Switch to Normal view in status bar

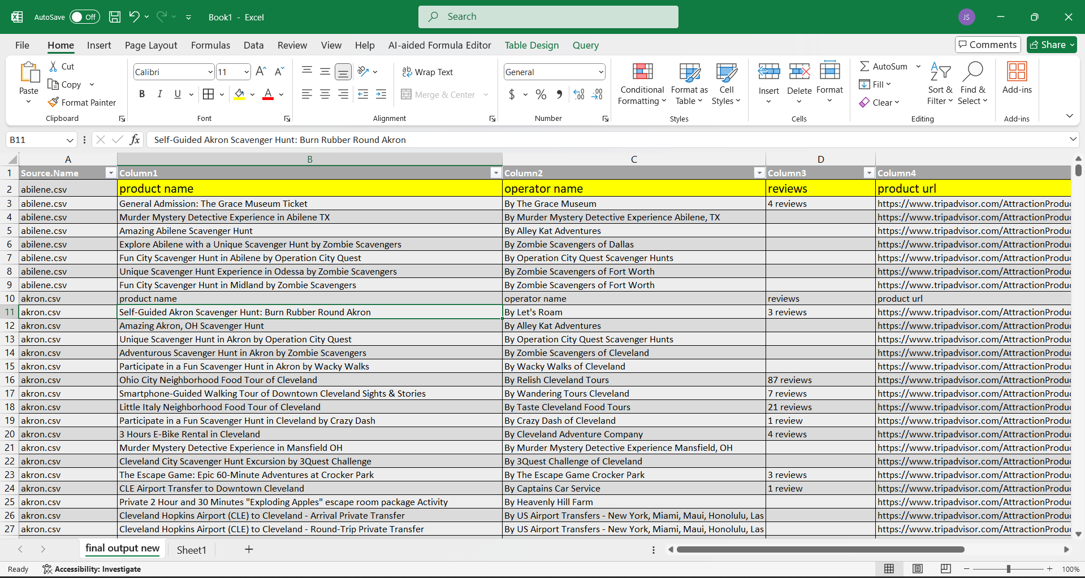[x=889, y=568]
